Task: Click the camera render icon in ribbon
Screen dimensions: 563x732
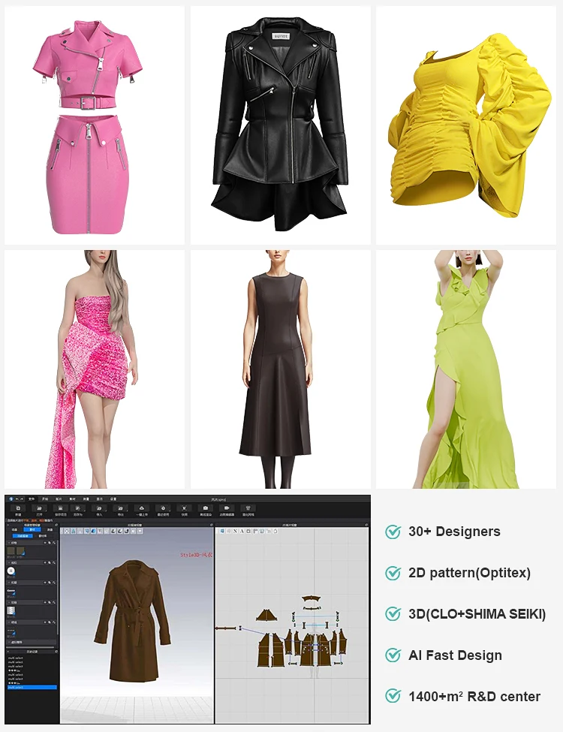Action: pyautogui.click(x=206, y=508)
